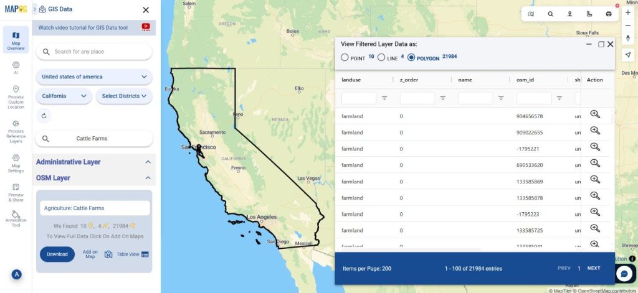Screen dimensions: 638x293
Task: Open the basemap switcher icon in map toolbar
Action: (x=531, y=14)
